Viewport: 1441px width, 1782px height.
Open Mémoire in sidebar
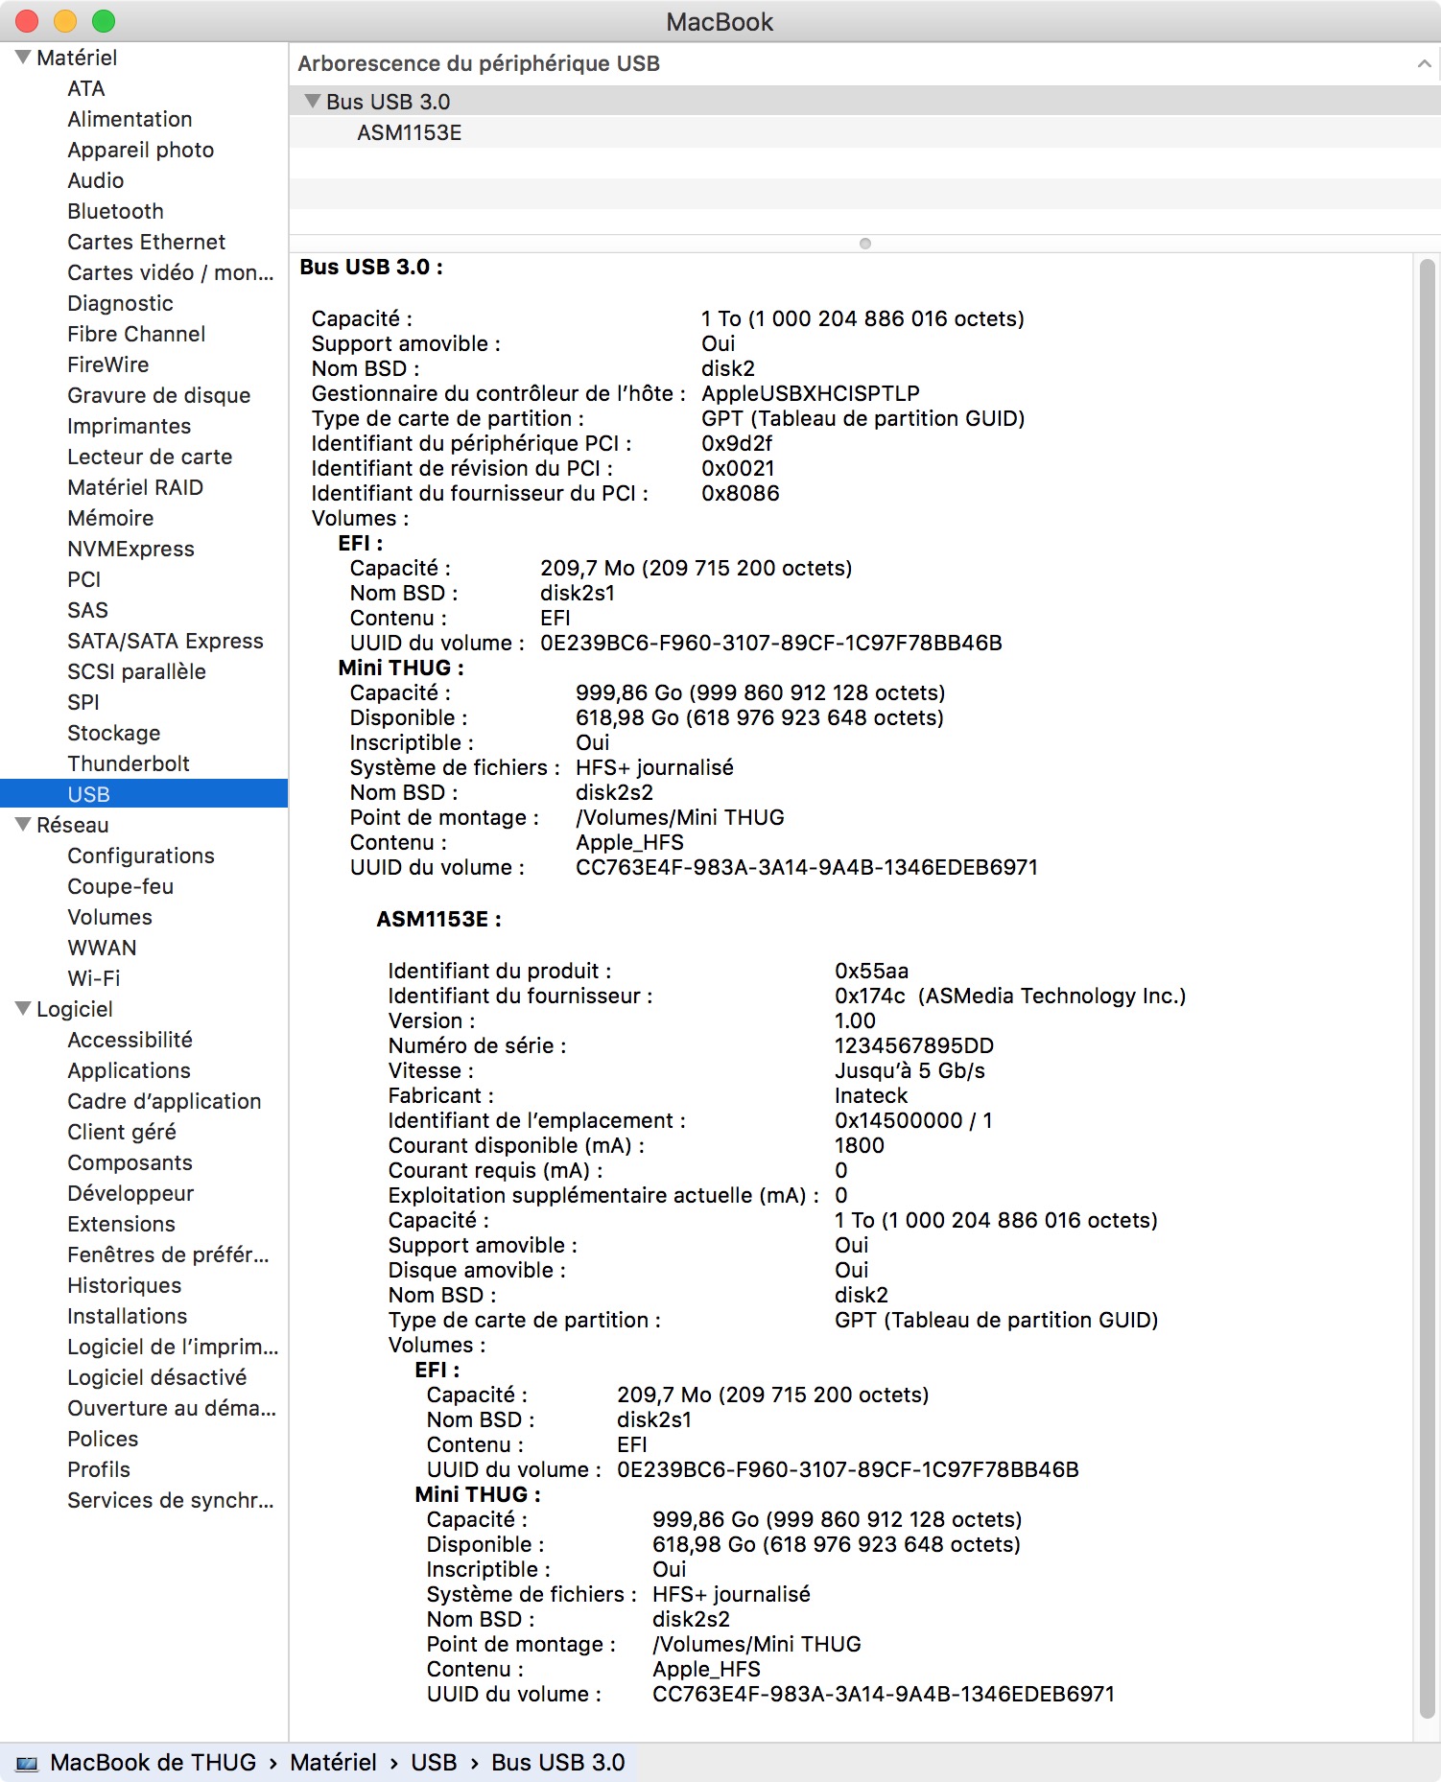[110, 518]
